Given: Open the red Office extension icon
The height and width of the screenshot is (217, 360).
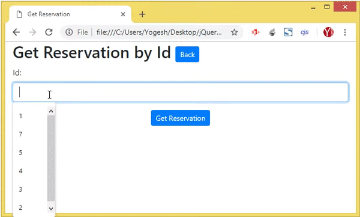Looking at the screenshot, I should [x=256, y=32].
